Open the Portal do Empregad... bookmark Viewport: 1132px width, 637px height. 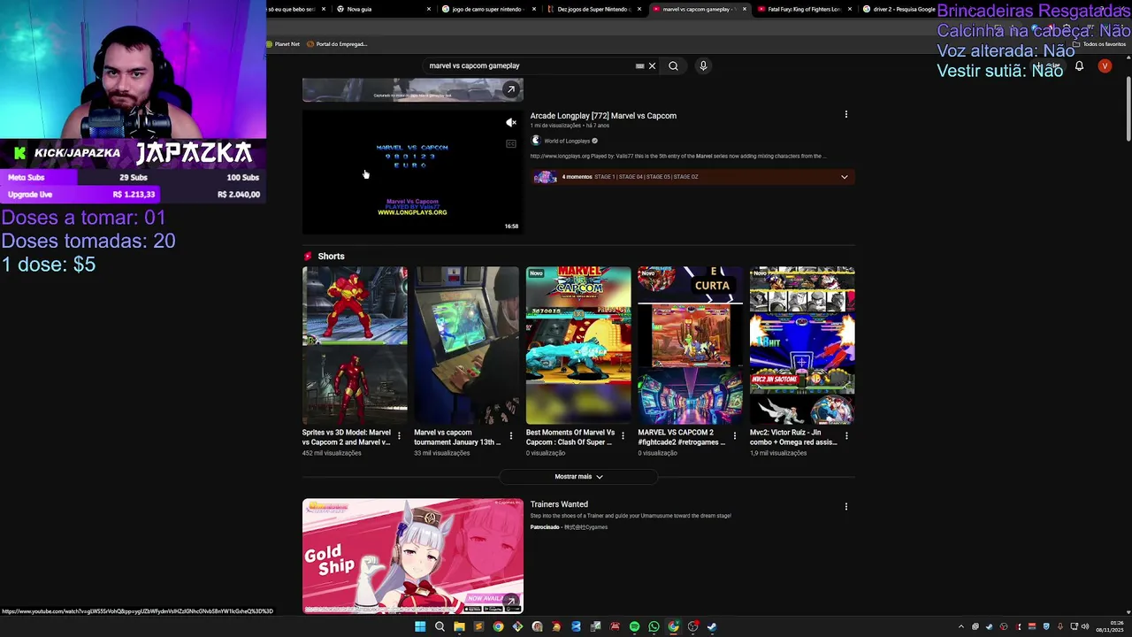point(336,44)
